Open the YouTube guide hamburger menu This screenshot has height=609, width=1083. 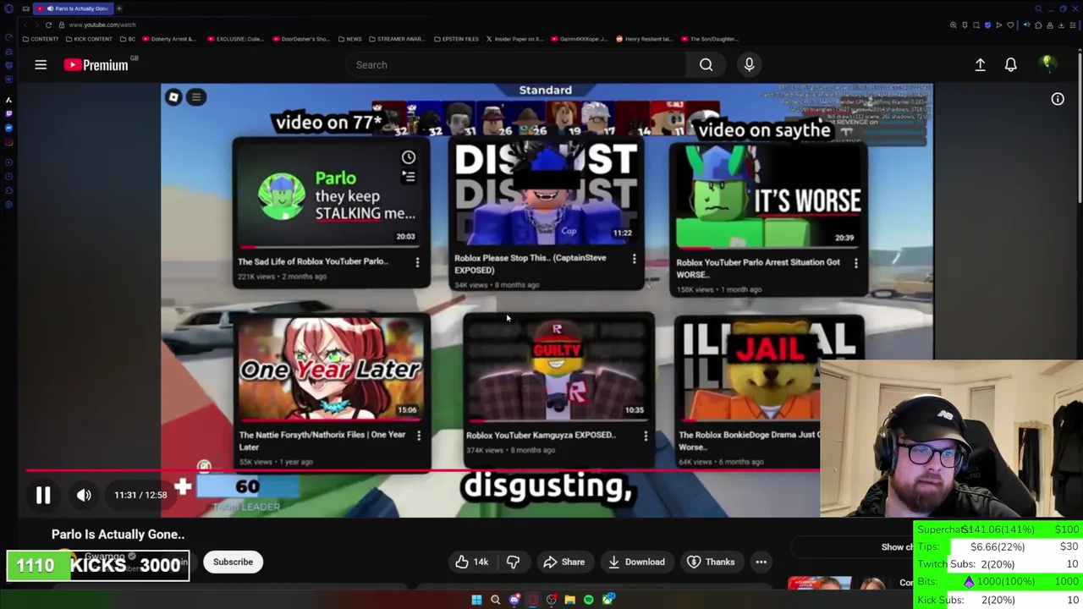pyautogui.click(x=41, y=64)
